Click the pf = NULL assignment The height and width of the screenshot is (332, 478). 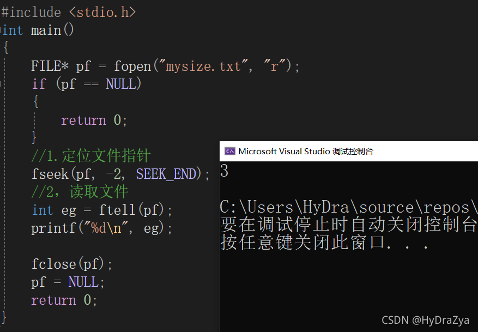coord(68,282)
